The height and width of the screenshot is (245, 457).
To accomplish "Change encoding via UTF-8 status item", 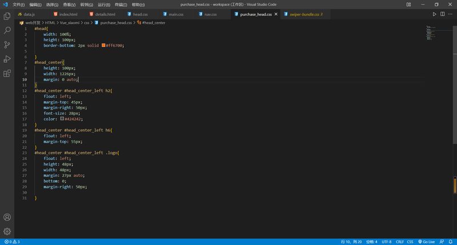I will coord(387,242).
